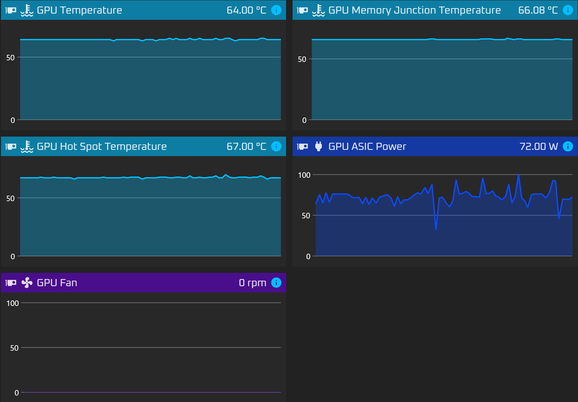Show info for GPU ASIC Power
This screenshot has height=402, width=578.
[x=568, y=146]
